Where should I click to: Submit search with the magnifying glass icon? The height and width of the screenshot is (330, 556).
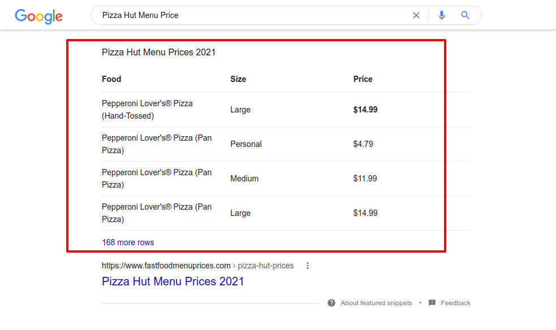(466, 15)
